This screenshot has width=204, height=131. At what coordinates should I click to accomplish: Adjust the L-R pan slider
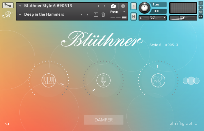(x=152, y=18)
